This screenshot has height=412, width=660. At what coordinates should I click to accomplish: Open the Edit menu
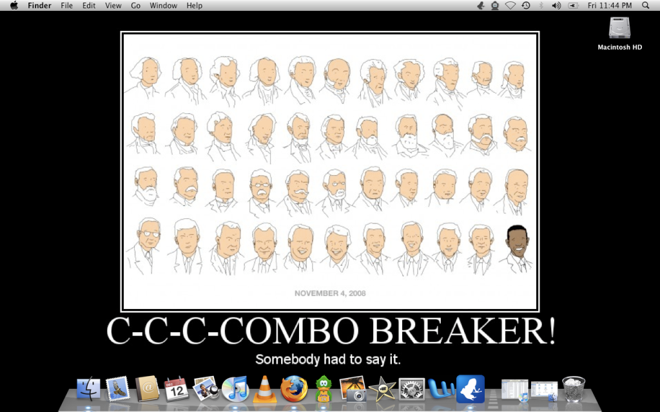coord(89,5)
